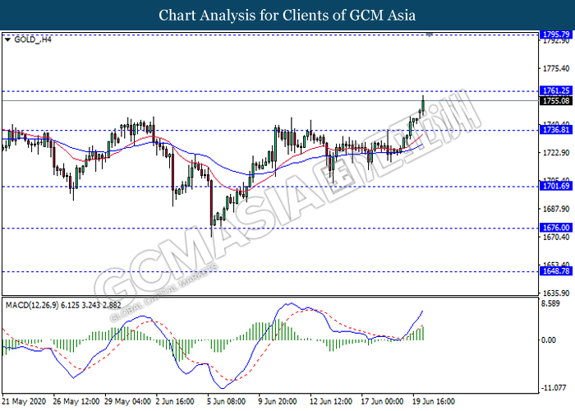Click the 1670.40 price axis value
575x411 pixels.
tap(556, 237)
